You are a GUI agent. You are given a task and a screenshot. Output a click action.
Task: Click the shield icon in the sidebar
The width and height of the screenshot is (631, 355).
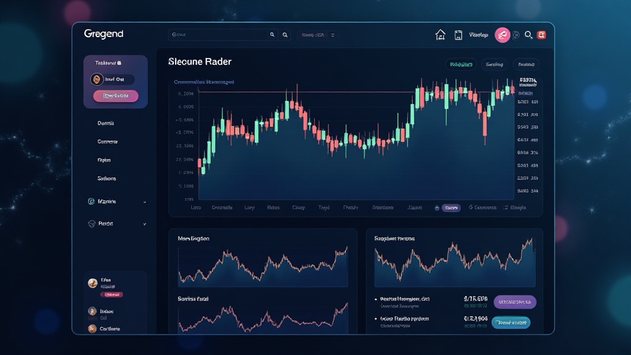(91, 224)
